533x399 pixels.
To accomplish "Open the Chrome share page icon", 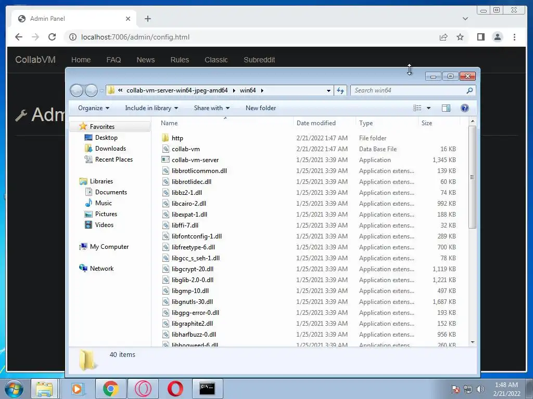I will [x=443, y=37].
